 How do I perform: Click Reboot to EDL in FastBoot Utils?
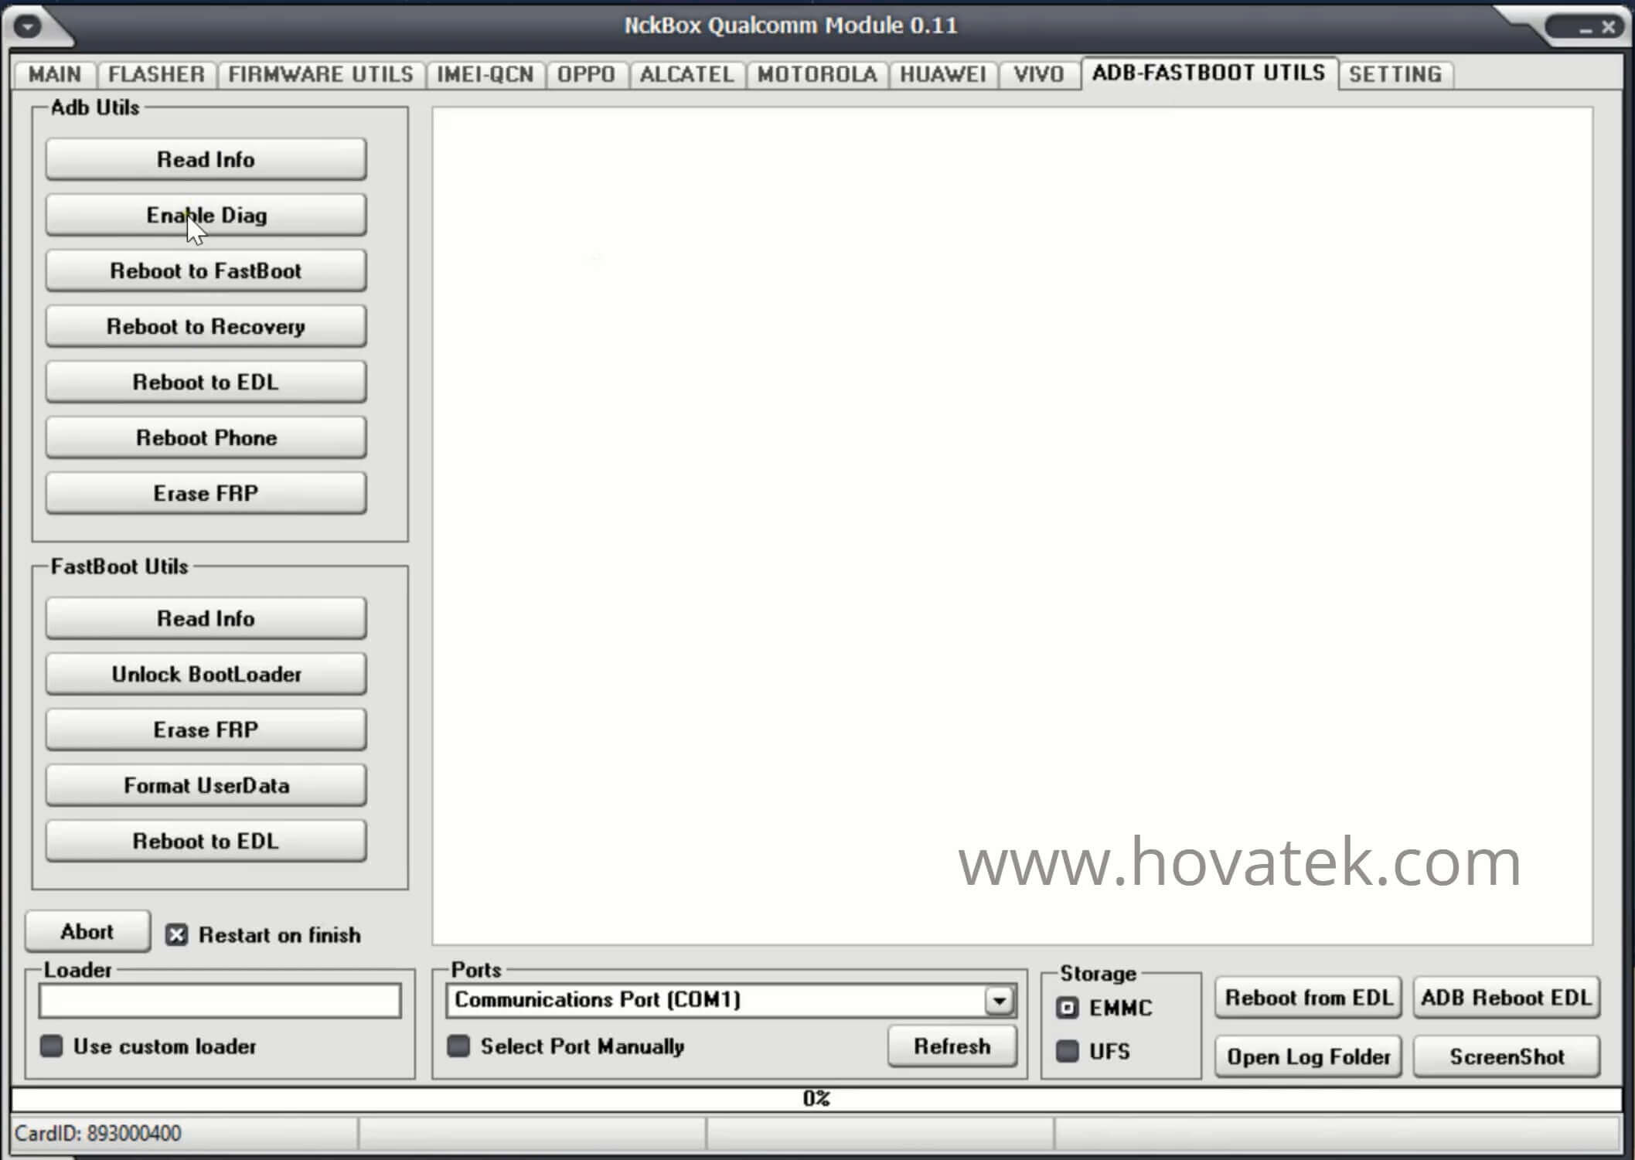[x=206, y=841]
